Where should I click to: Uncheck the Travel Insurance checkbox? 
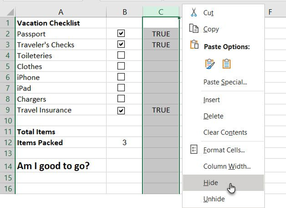(122, 110)
